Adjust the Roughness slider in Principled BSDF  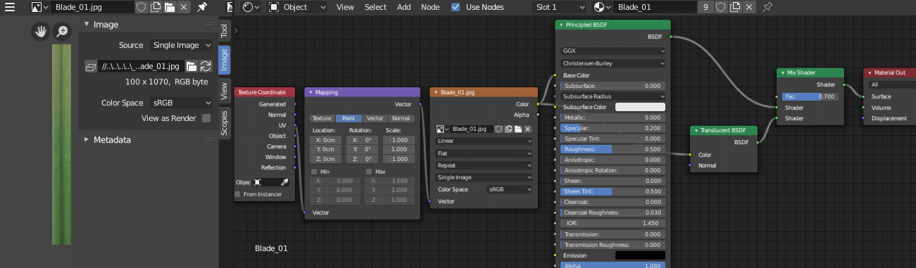pos(613,149)
